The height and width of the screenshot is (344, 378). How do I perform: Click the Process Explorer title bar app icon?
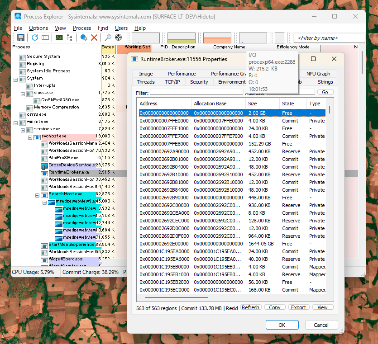[18, 16]
